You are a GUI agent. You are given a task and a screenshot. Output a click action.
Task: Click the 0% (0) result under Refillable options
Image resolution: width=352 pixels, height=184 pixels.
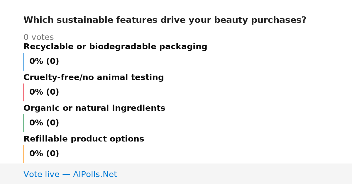[44, 154]
